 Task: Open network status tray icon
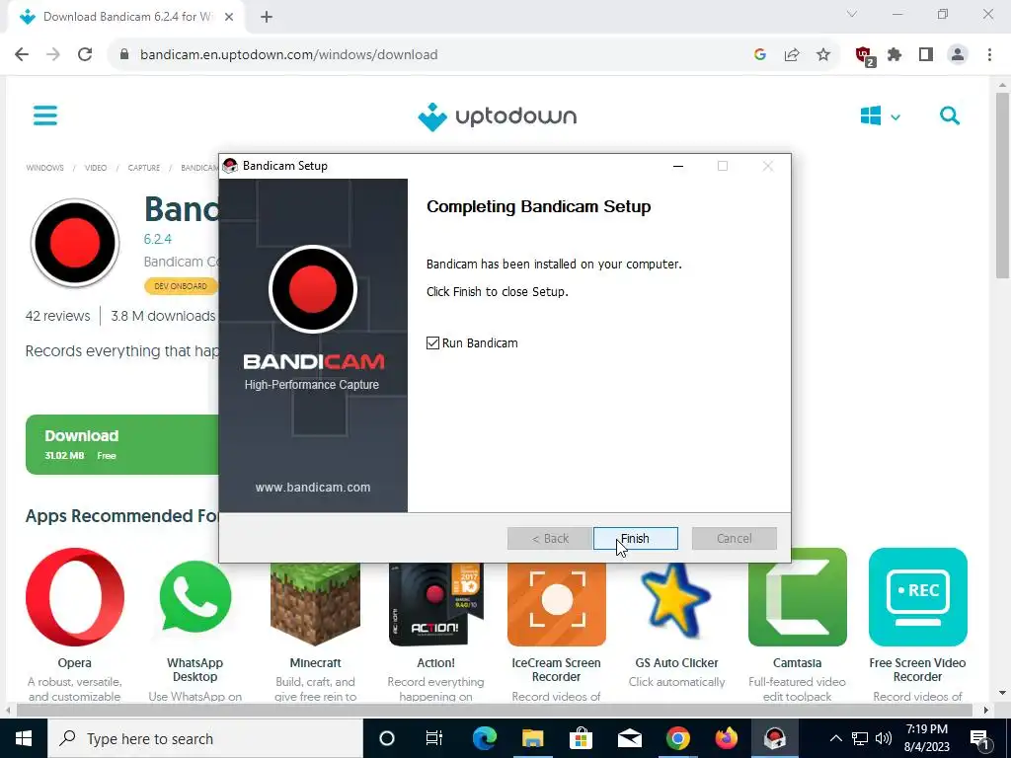(x=860, y=738)
